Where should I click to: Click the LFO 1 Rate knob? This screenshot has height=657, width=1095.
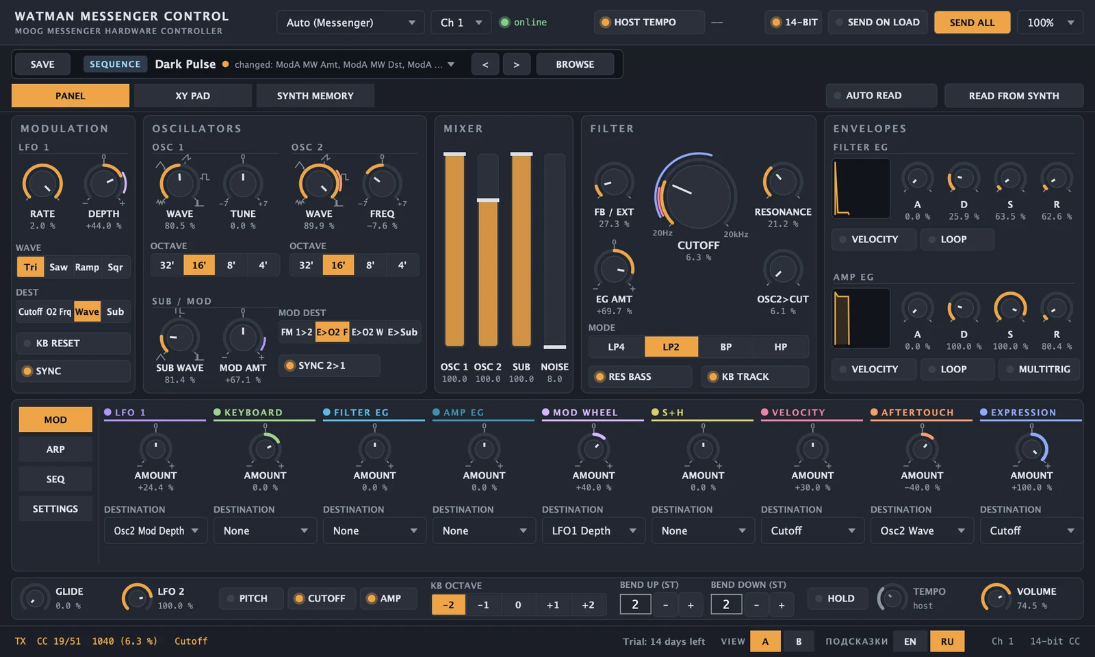point(42,183)
